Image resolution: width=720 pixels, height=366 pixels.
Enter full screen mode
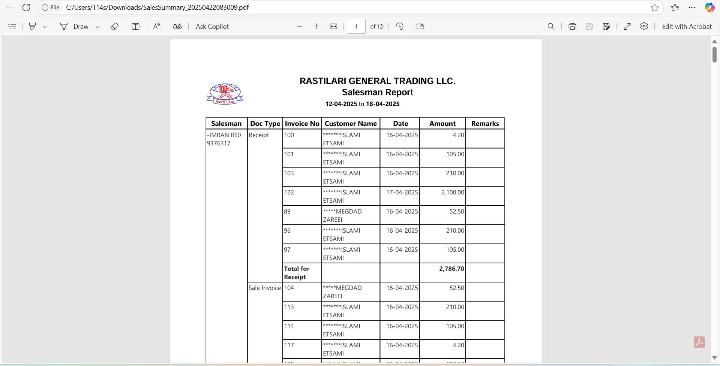click(627, 26)
